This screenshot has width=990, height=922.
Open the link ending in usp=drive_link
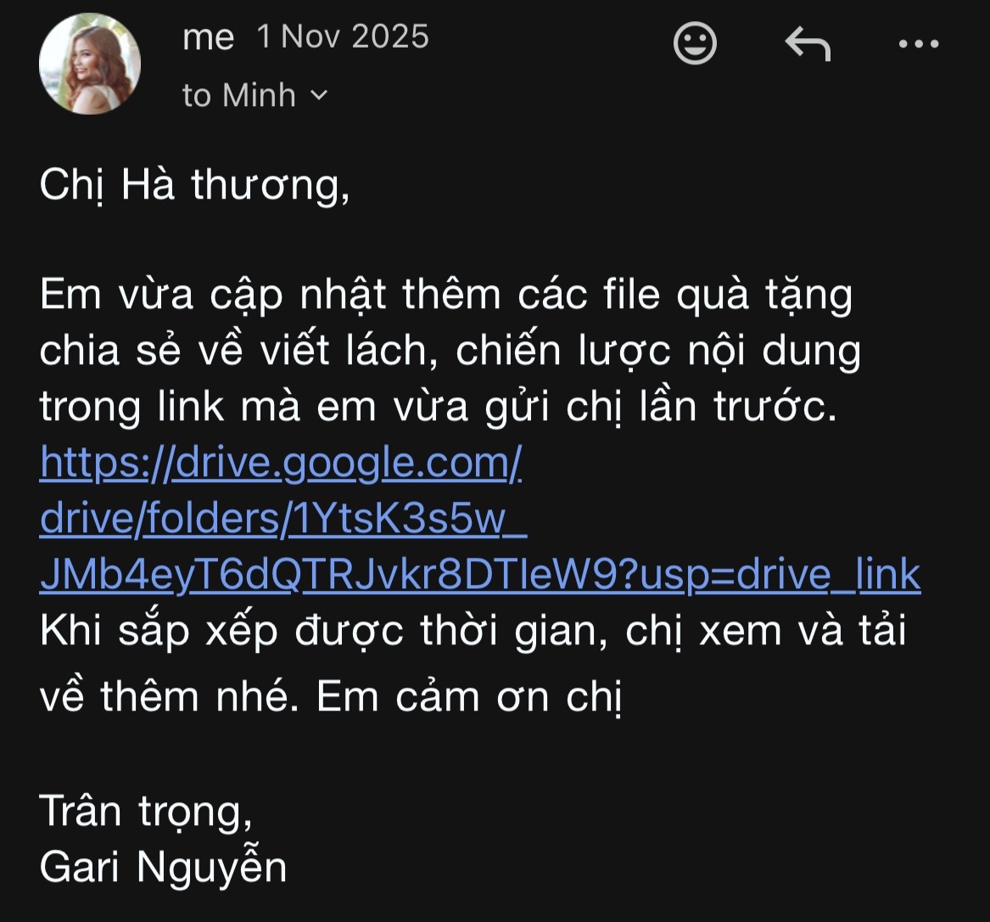coord(480,575)
